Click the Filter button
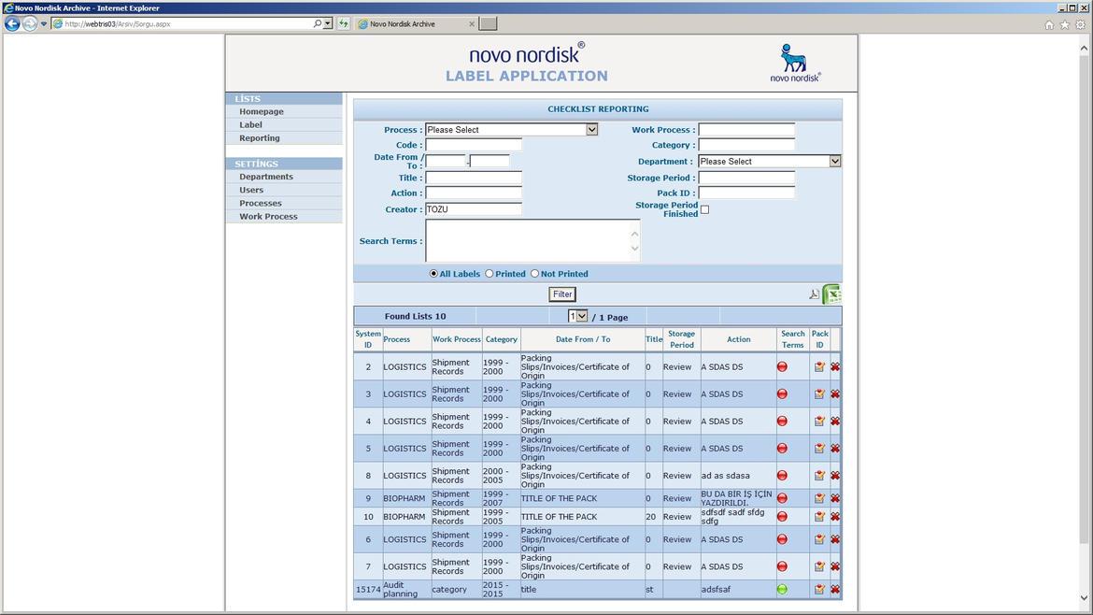 (x=562, y=294)
